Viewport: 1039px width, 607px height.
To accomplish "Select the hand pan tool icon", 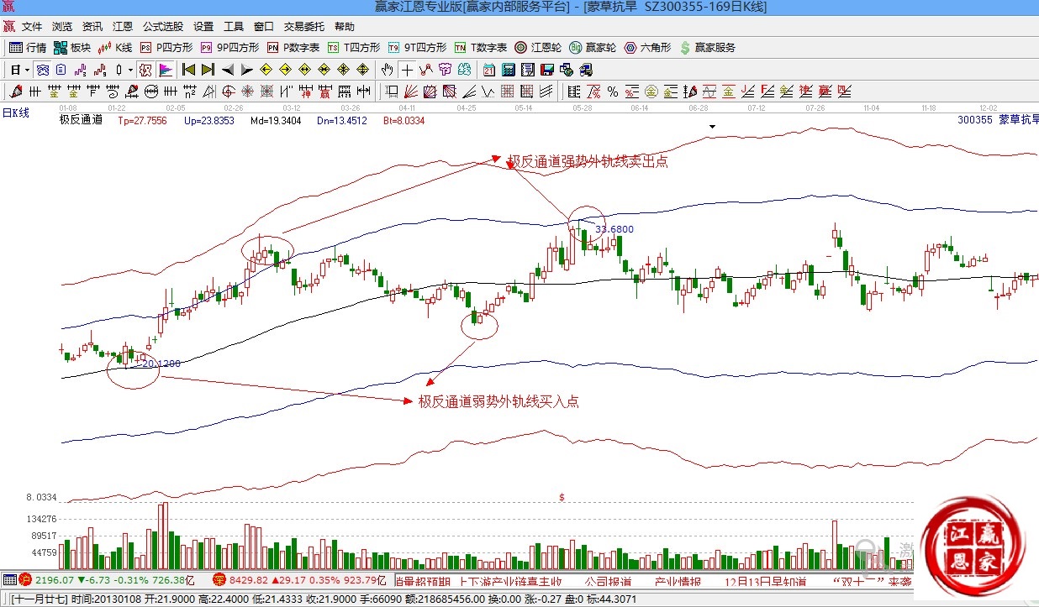I will pos(387,70).
